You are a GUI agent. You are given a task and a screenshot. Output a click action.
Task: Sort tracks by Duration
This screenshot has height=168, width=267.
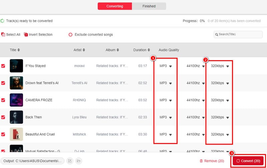142,50
